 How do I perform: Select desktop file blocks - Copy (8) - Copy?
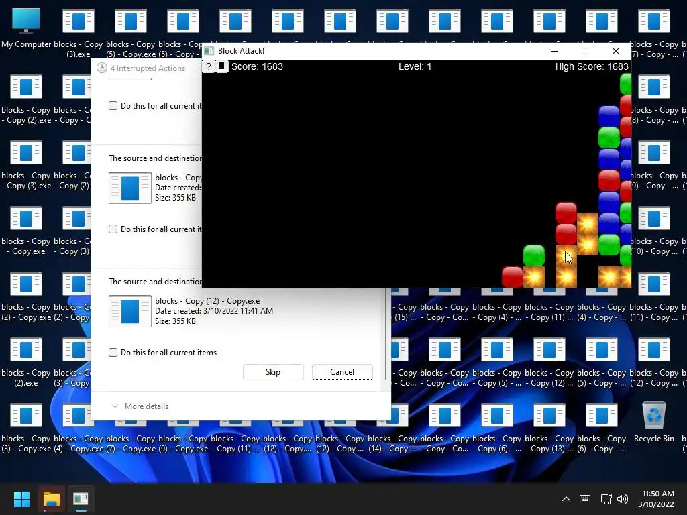(x=653, y=99)
